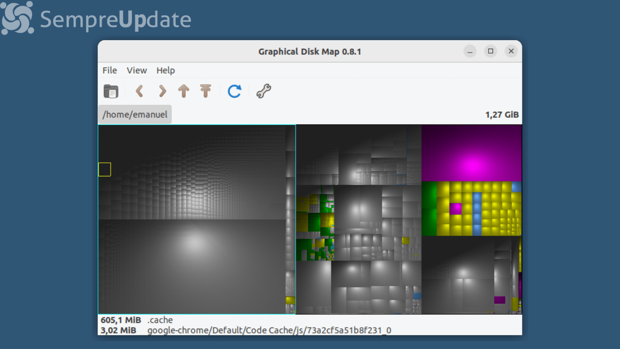Select the bright gray lower .cache region
620x349 pixels.
[x=192, y=266]
